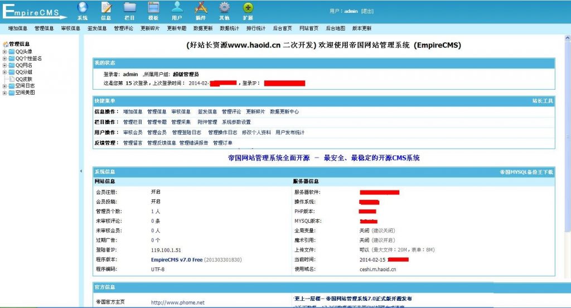Open 审核信息 in the top menu bar

[x=71, y=28]
